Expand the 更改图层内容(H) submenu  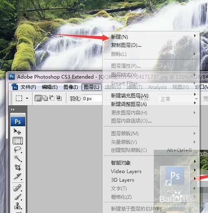click(151, 113)
